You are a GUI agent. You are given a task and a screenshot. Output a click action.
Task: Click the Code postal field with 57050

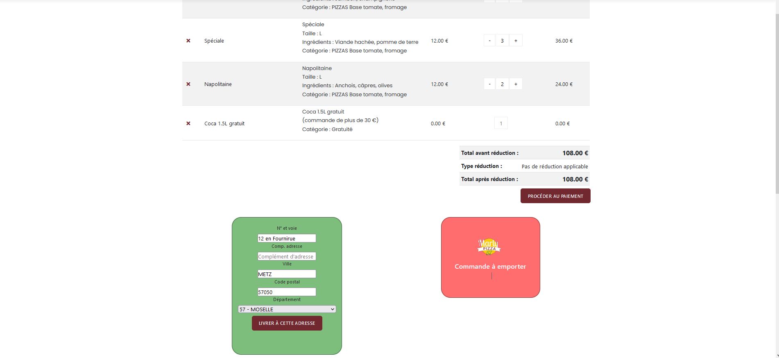coord(287,292)
